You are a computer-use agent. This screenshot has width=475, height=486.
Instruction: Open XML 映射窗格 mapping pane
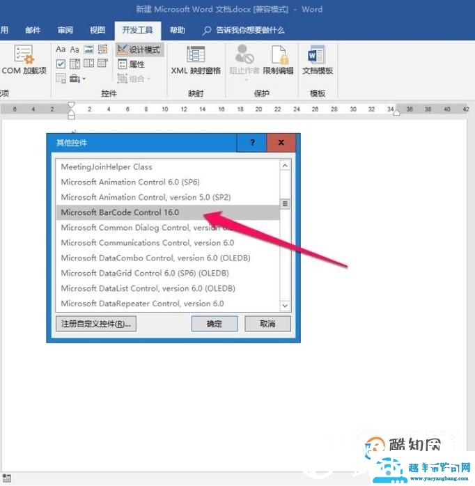[x=196, y=61]
